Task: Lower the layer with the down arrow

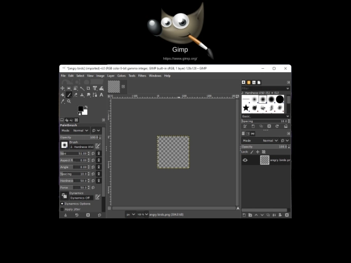Action: [262, 215]
